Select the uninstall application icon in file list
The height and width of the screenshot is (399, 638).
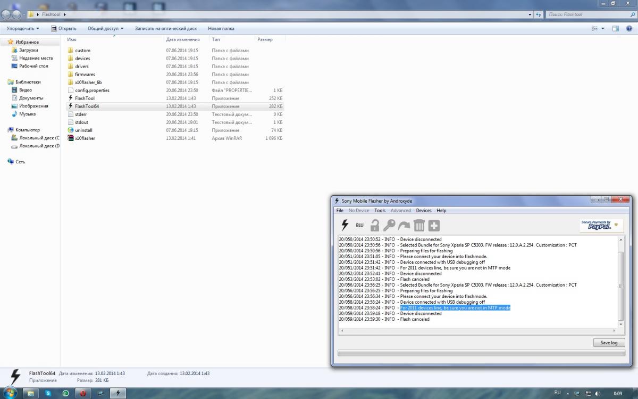tap(71, 130)
